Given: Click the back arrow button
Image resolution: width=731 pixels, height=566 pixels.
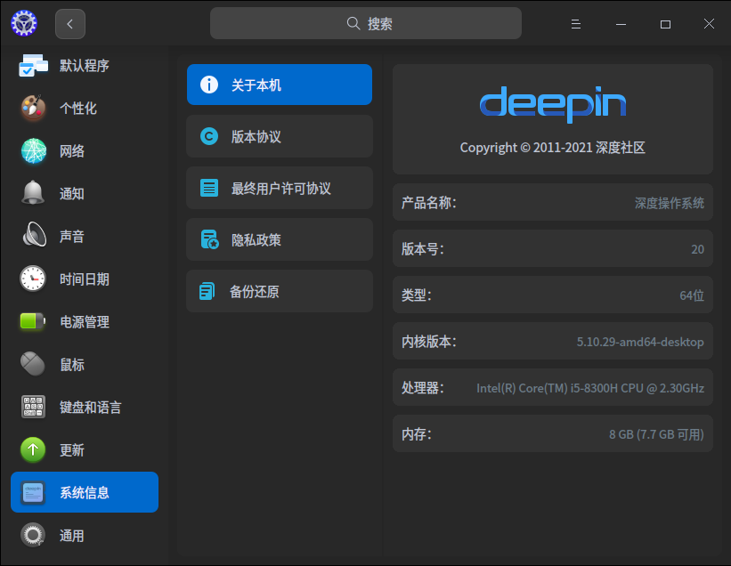Looking at the screenshot, I should [x=70, y=24].
